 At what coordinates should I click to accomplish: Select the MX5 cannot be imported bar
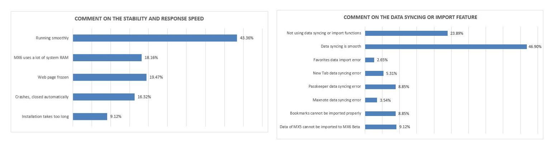coord(381,127)
